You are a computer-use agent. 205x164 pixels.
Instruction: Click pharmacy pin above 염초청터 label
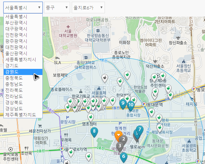(91, 117)
